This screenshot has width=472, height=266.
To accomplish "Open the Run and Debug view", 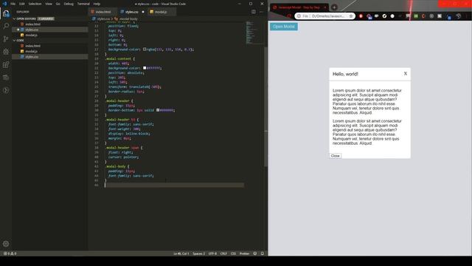I will pos(6,52).
